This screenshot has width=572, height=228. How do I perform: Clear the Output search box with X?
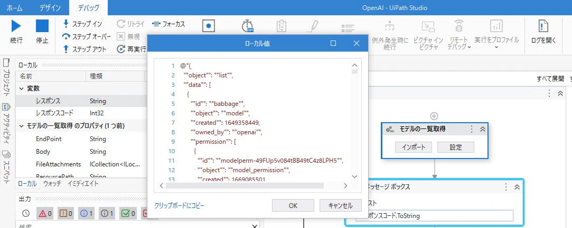tap(255, 225)
